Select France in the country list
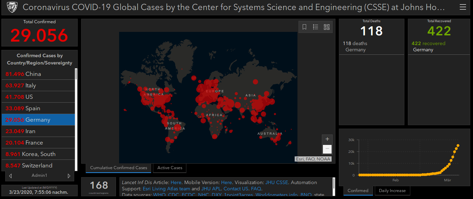Screen dimensions: 473x199 pyautogui.click(x=38, y=142)
